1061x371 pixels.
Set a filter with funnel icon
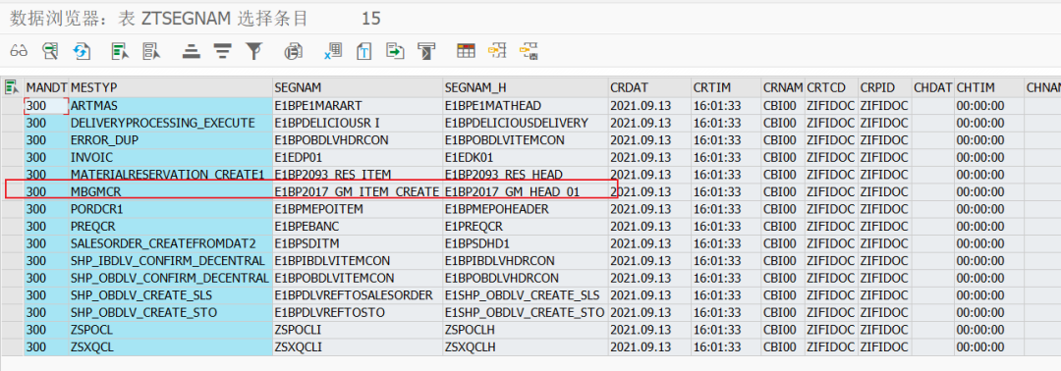(253, 51)
